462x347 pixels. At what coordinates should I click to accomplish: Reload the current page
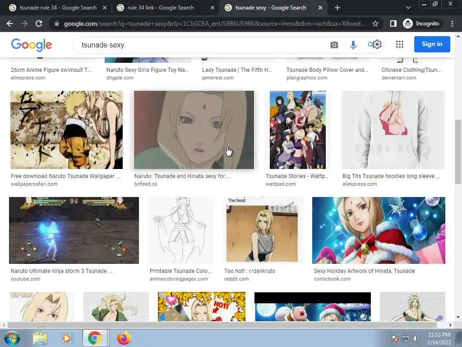pos(39,23)
